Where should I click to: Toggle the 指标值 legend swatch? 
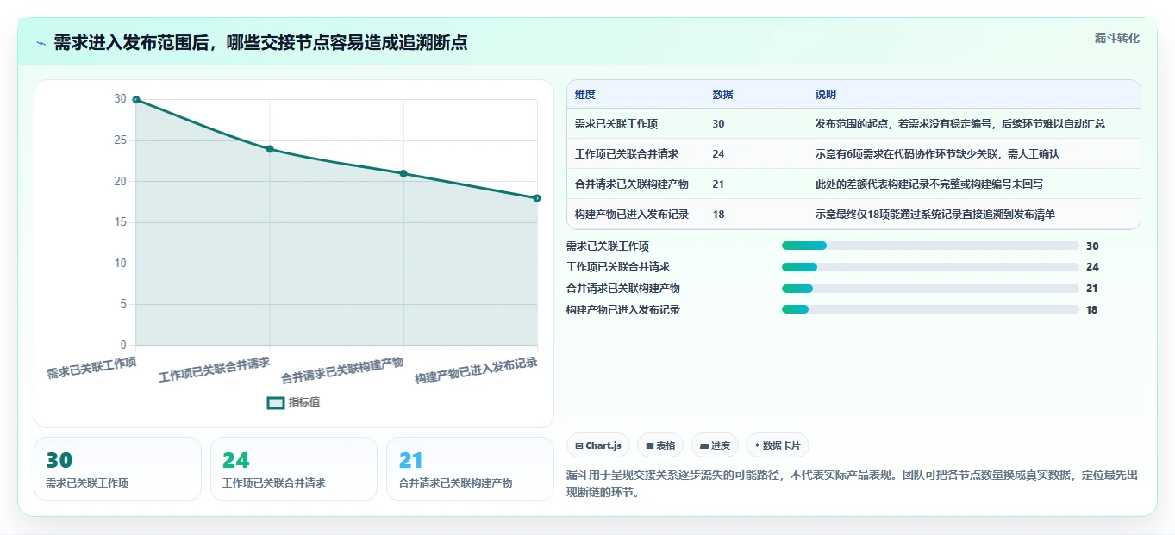276,402
